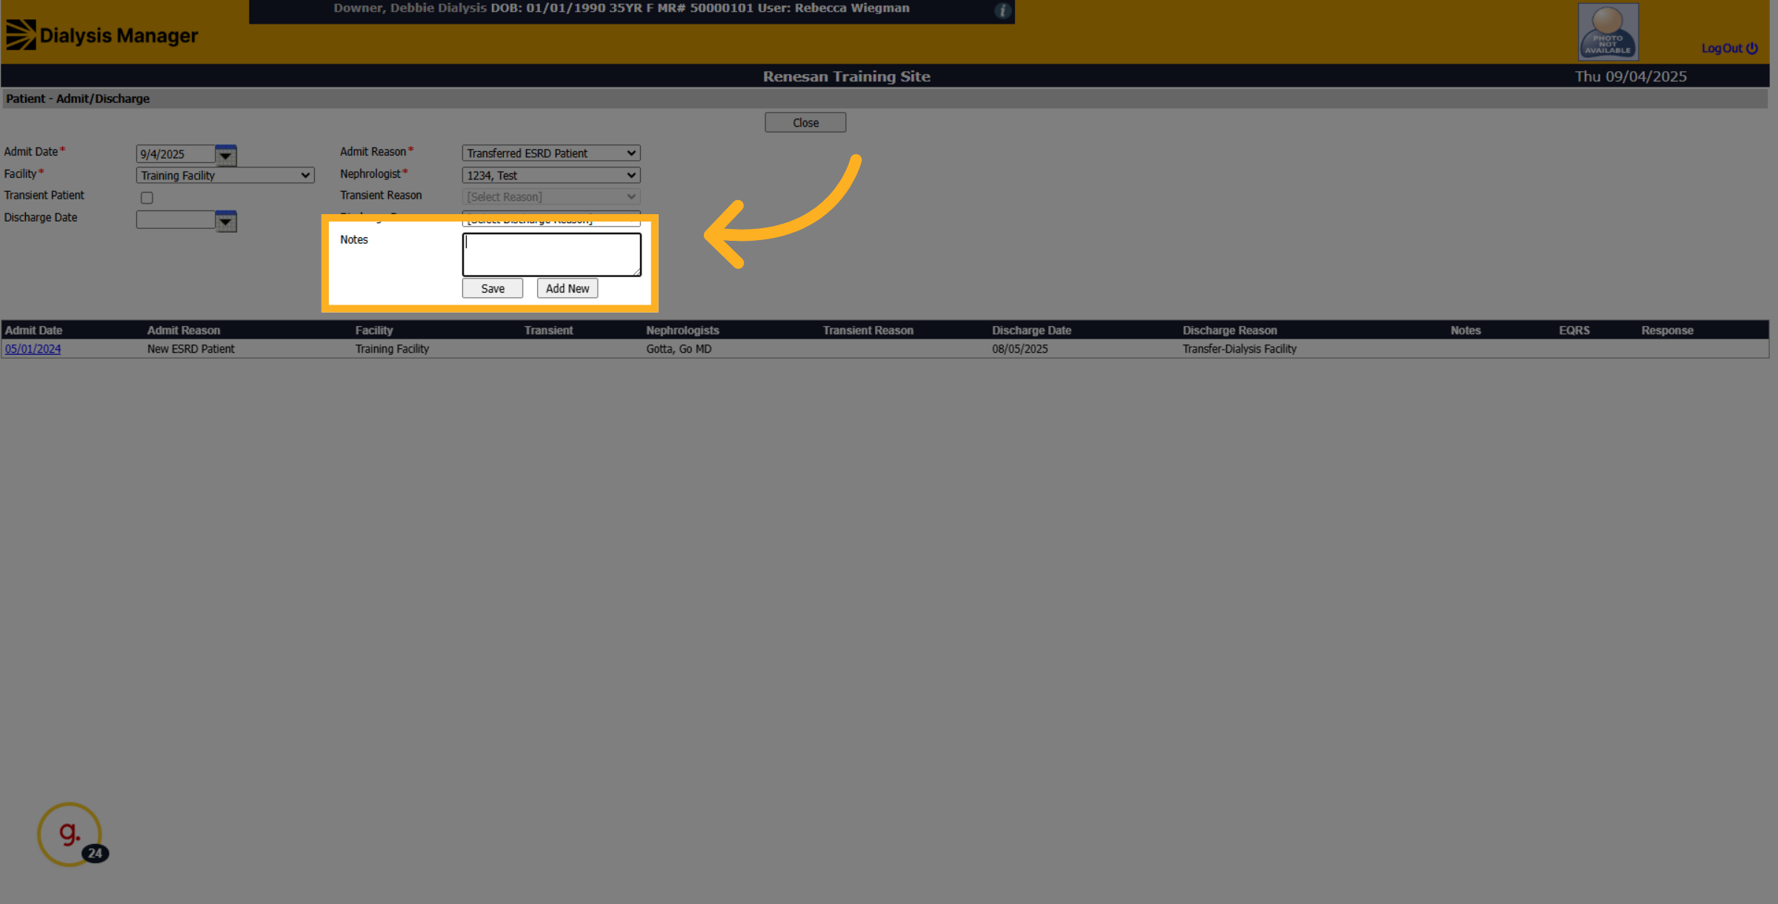
Task: Click the patient photo placeholder
Action: tap(1608, 32)
